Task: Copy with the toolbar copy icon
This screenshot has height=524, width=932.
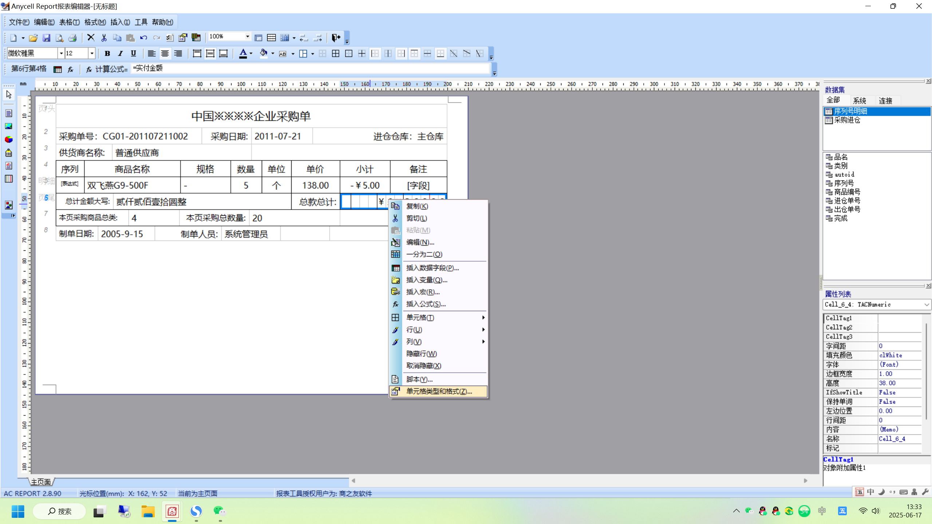Action: pyautogui.click(x=117, y=38)
